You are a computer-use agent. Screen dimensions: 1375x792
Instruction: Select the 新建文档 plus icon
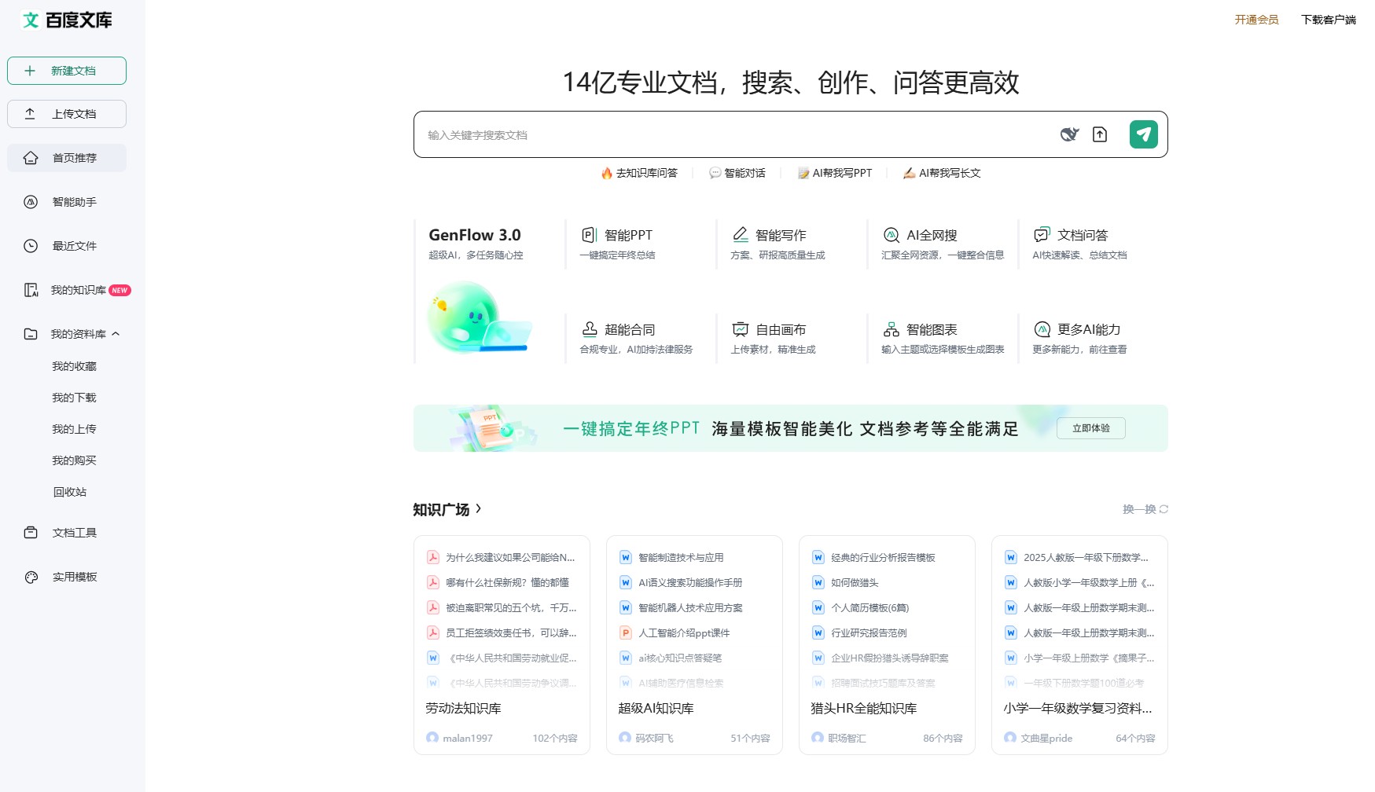tap(31, 71)
